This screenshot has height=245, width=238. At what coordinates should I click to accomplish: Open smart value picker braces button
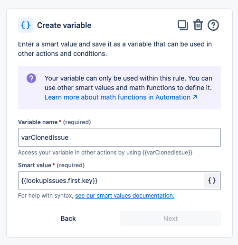212,181
